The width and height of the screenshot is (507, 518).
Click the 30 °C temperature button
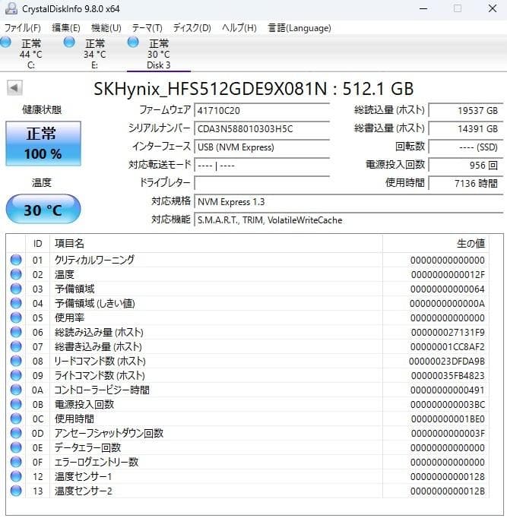(x=43, y=209)
